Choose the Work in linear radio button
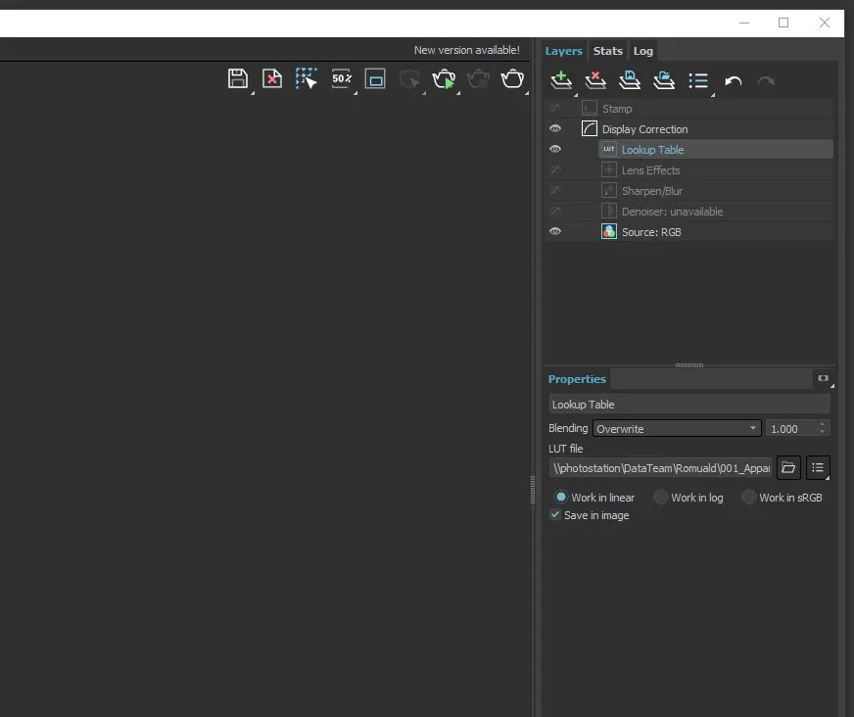Screen dimensions: 854x717 [x=561, y=497]
